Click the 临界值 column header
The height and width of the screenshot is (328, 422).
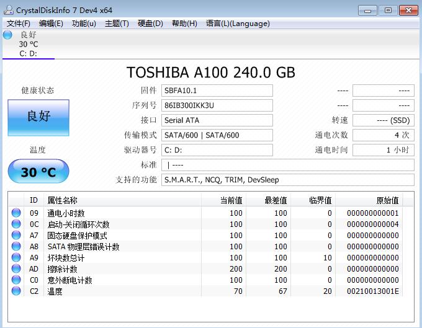click(313, 200)
